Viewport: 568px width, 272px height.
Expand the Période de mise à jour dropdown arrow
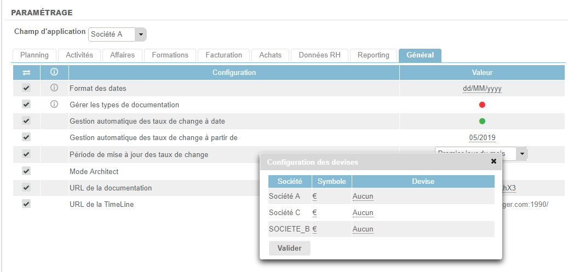[x=522, y=154]
